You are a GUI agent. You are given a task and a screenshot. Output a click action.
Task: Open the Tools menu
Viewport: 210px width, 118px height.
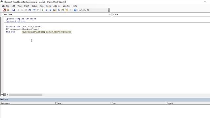48,6
